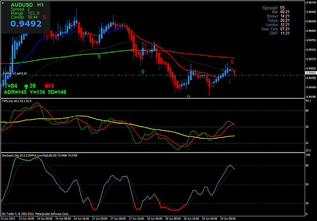This screenshot has width=317, height=221.
Task: Click the highlighted 0.94916 current price tag
Action: (x=310, y=73)
